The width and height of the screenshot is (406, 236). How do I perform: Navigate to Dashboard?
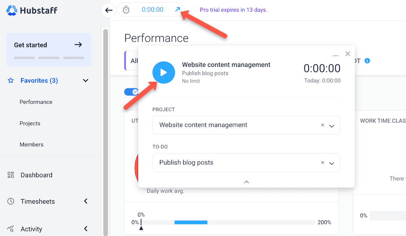click(x=37, y=175)
